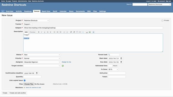Screen dimensions: 173x97
Task: Apply Heading 2 style
Action: tap(57, 32)
